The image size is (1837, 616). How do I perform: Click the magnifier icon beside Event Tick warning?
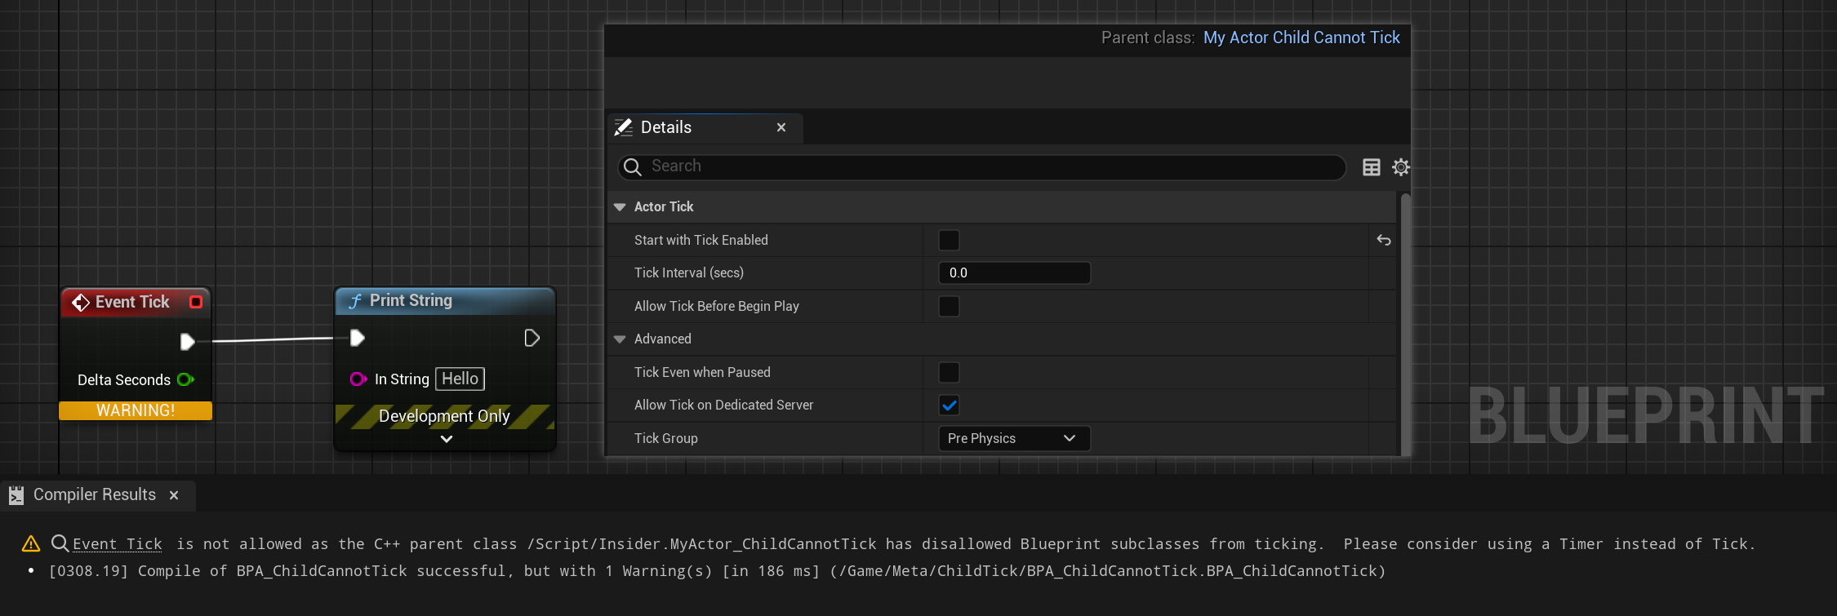(x=60, y=543)
